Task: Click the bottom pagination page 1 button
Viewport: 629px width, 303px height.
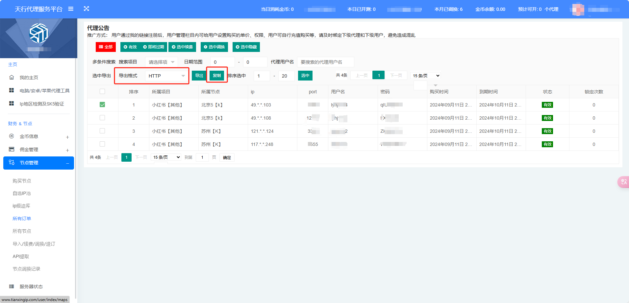Action: pos(126,157)
